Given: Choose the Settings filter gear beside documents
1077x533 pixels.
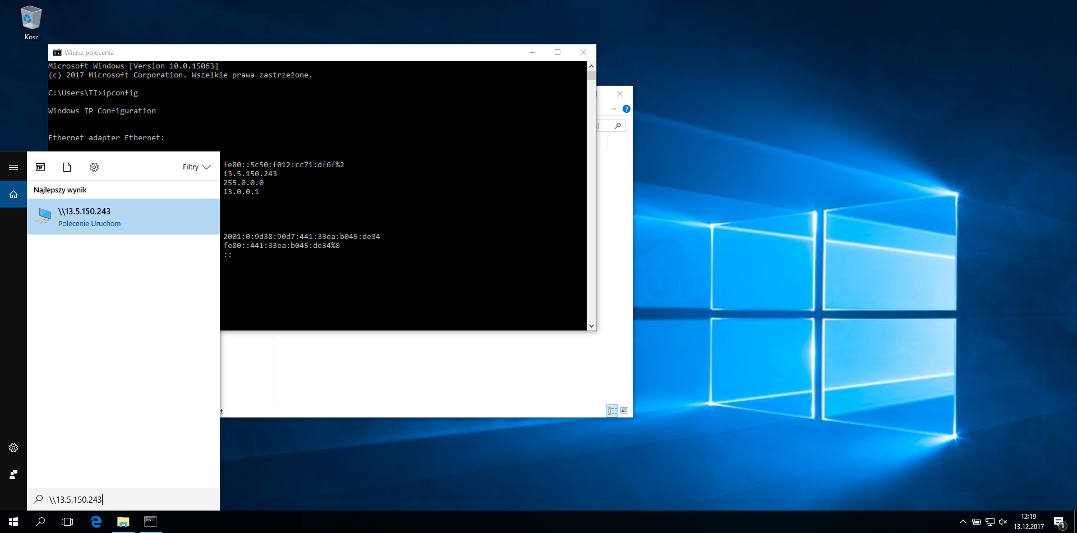Looking at the screenshot, I should [x=94, y=167].
